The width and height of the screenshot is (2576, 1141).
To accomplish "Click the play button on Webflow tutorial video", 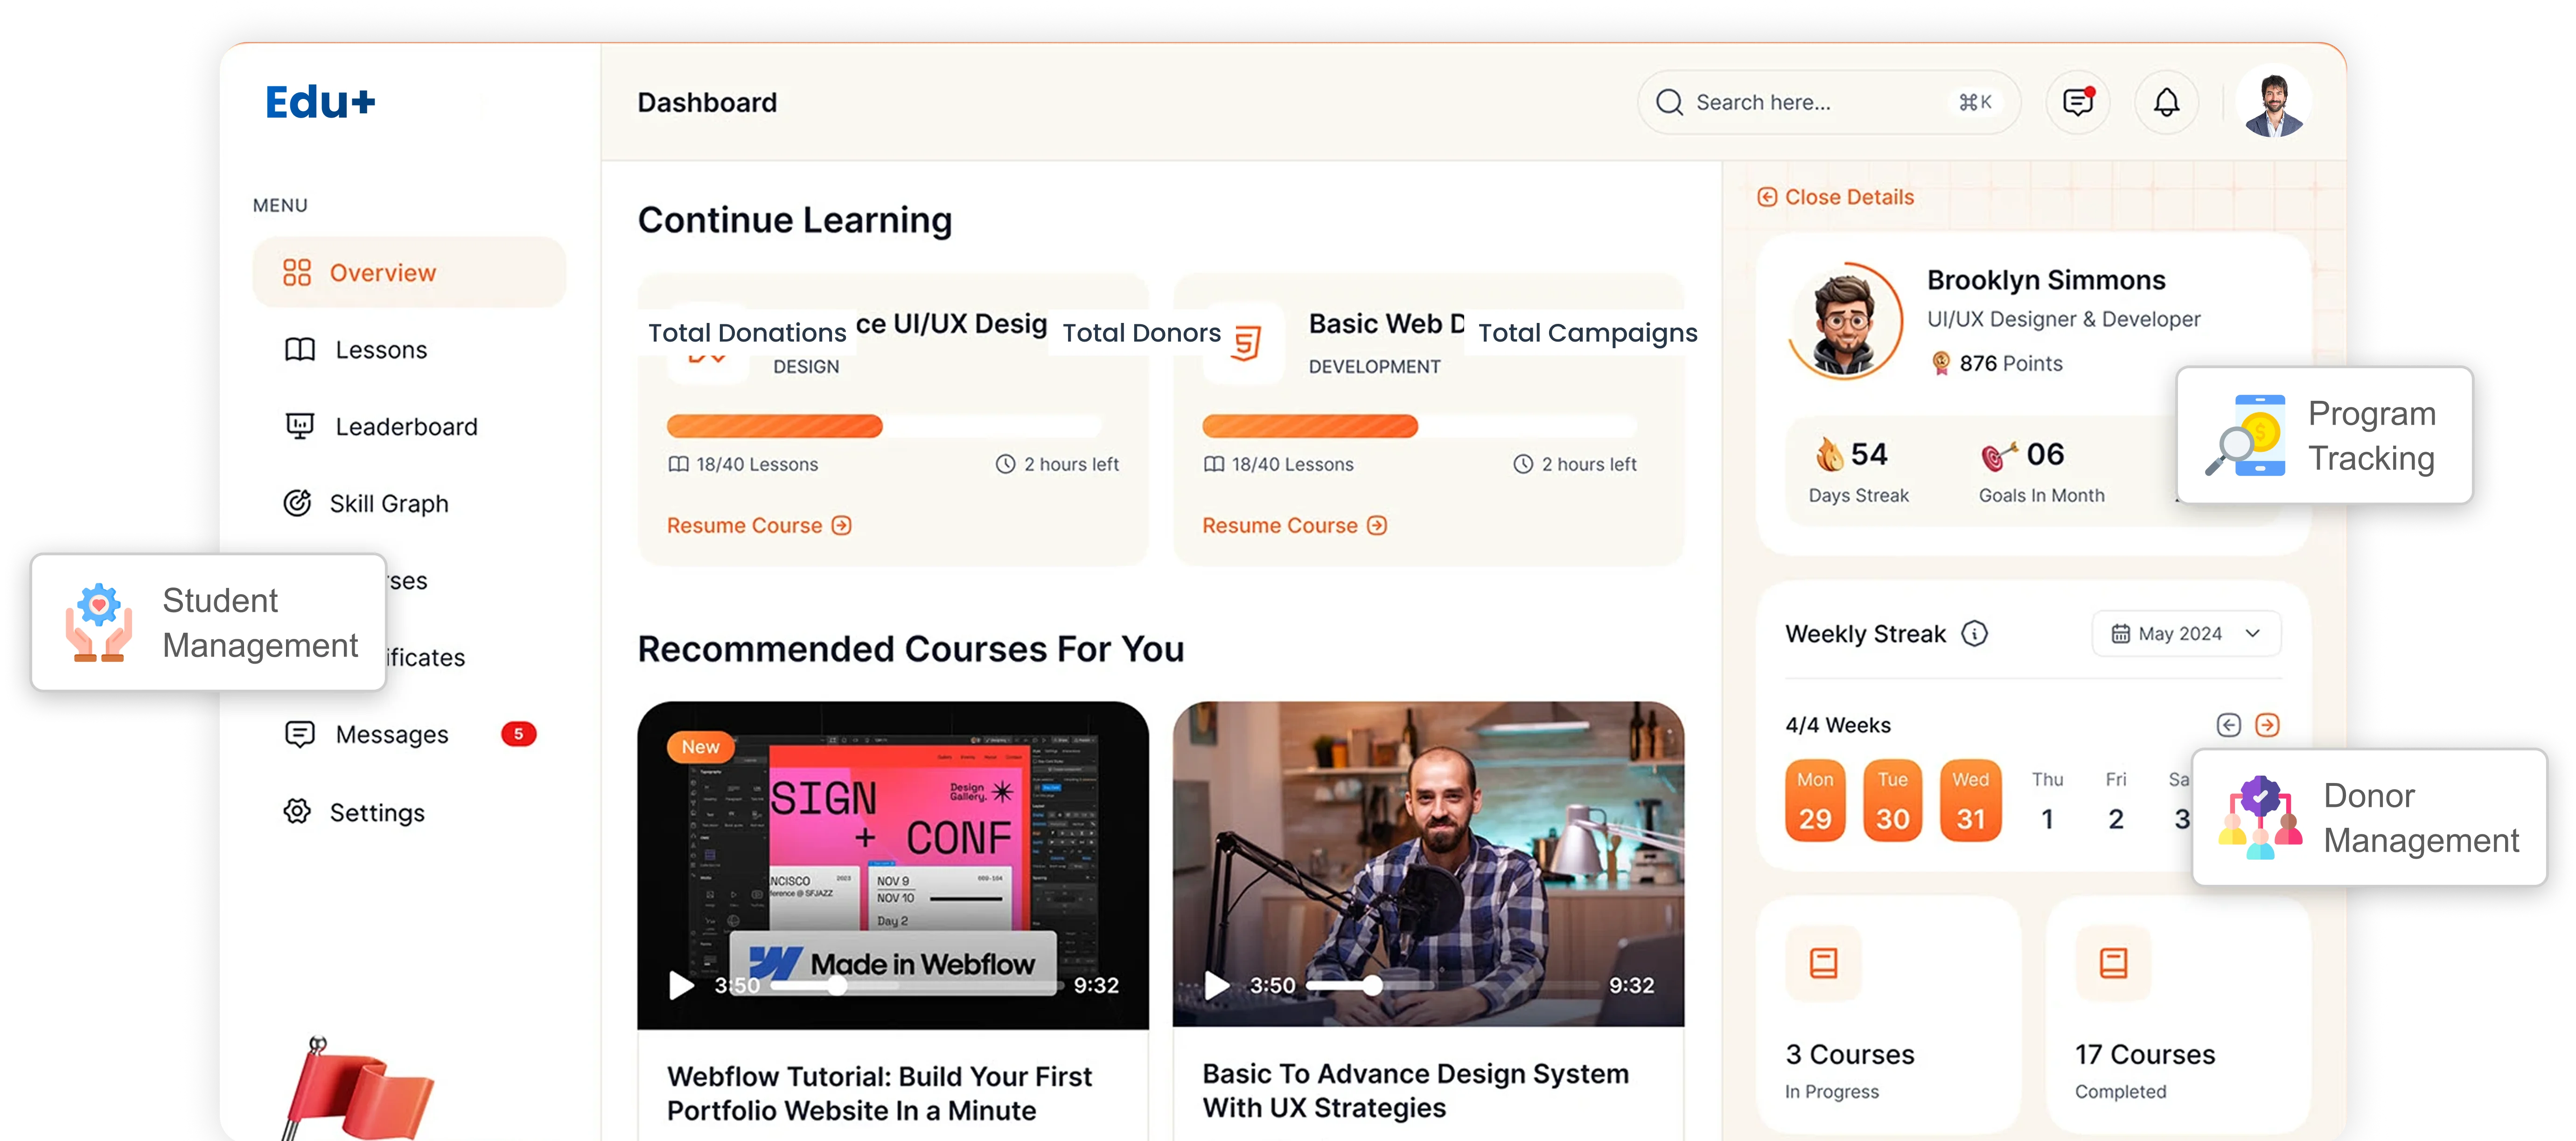I will pyautogui.click(x=682, y=985).
